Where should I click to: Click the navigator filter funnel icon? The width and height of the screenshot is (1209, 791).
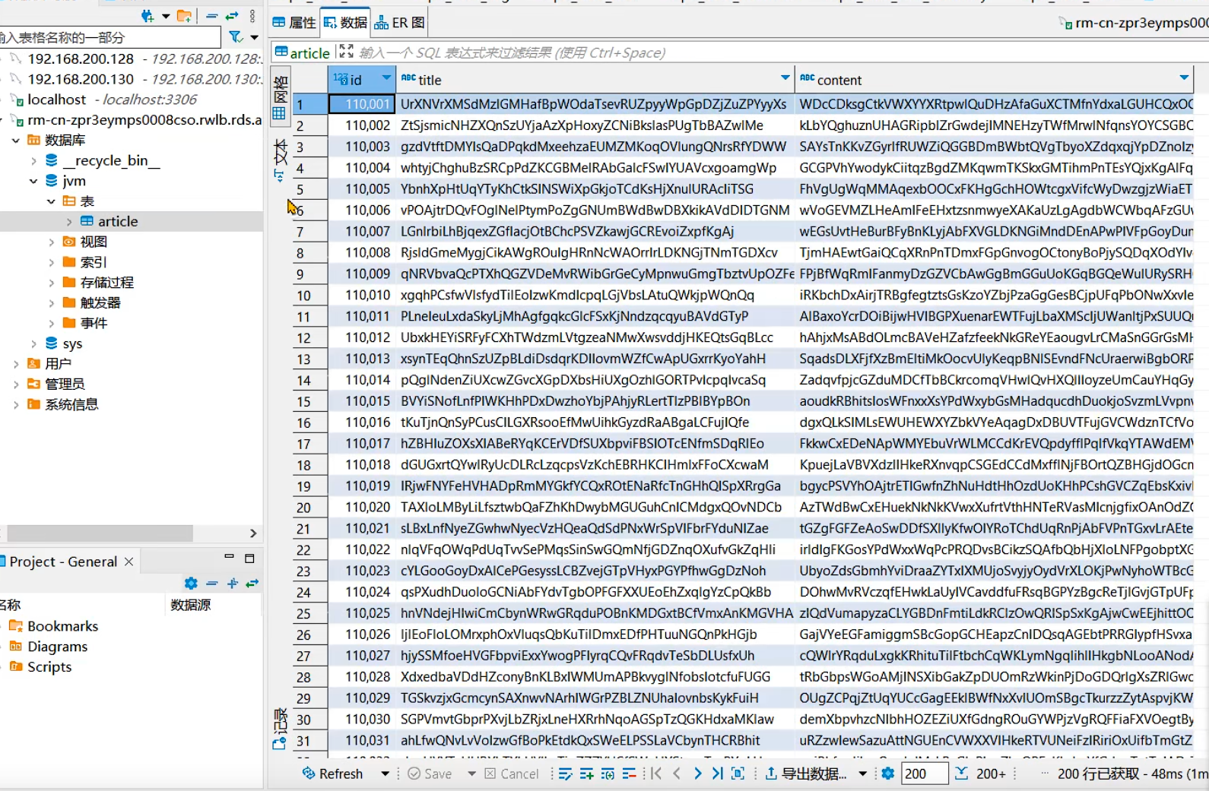click(x=236, y=36)
